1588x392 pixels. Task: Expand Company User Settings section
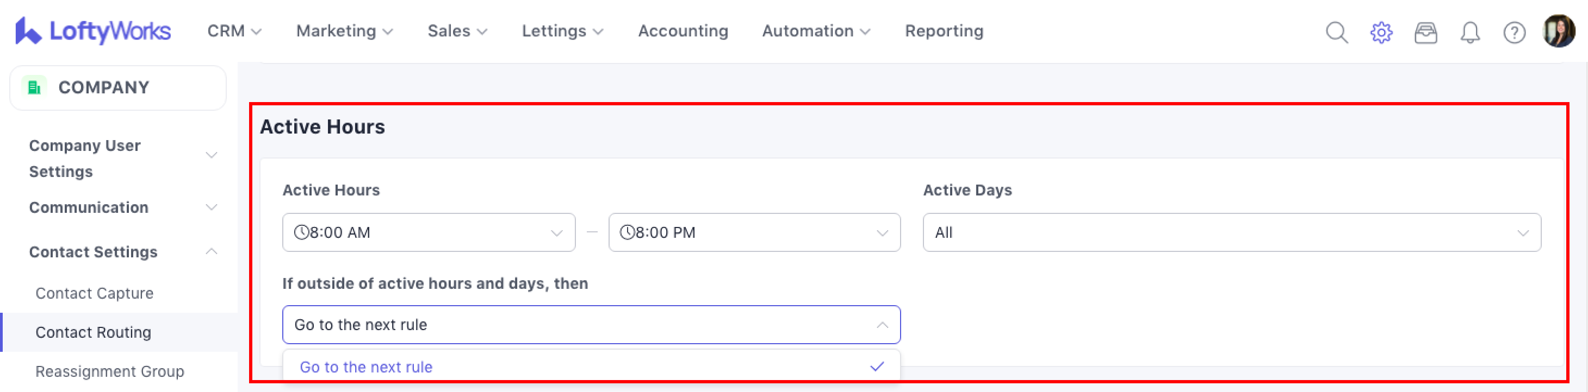pos(212,155)
